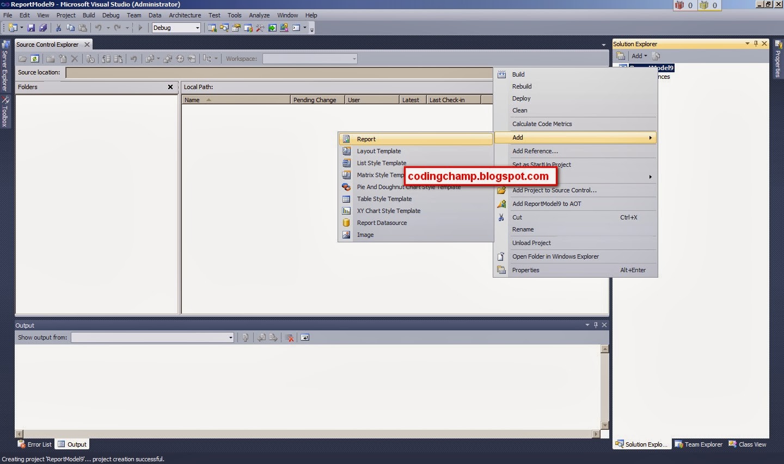Click the Solution Explorer Properties toolbar icon
This screenshot has width=784, height=464.
[620, 56]
